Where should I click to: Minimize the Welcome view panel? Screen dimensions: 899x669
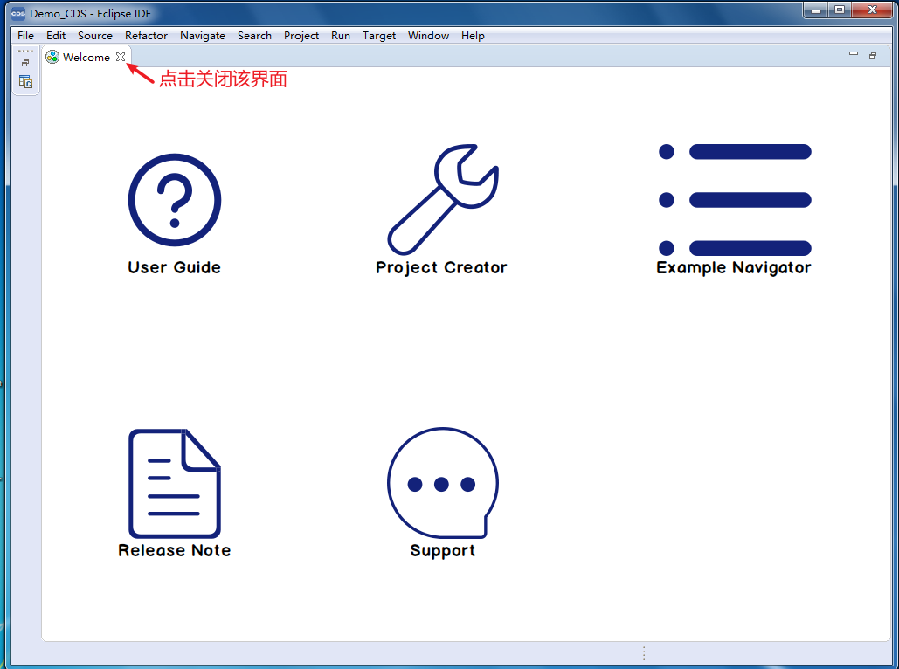tap(853, 54)
